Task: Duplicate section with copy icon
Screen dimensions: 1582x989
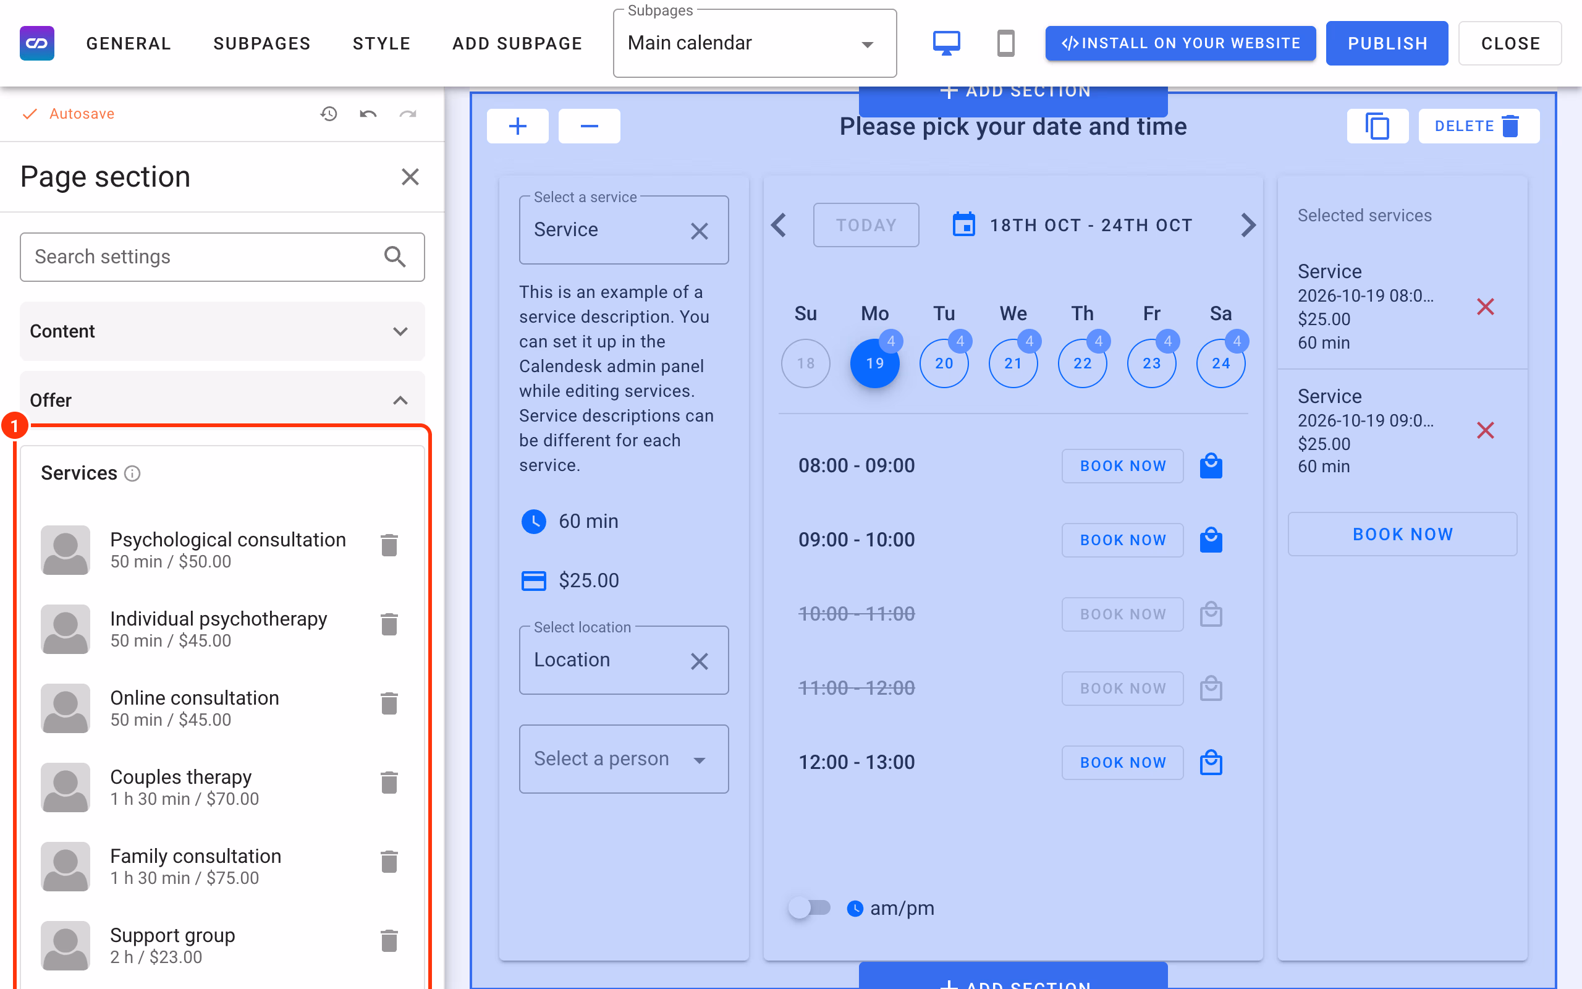Action: point(1377,126)
